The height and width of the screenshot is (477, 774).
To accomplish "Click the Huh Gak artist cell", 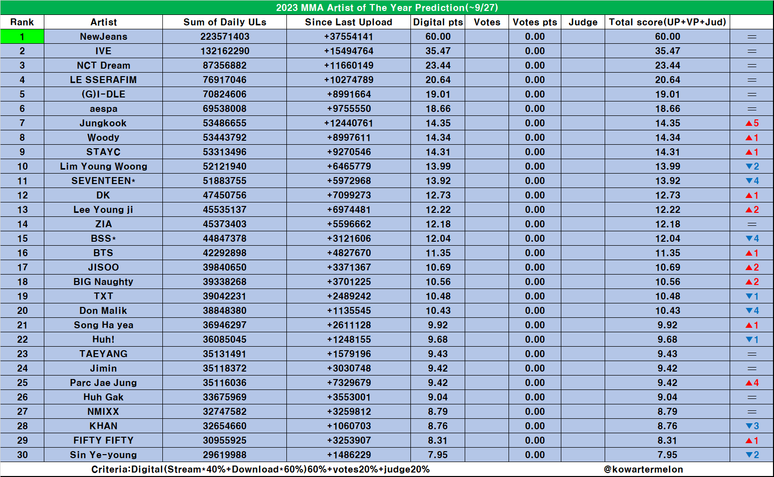I will tap(103, 397).
